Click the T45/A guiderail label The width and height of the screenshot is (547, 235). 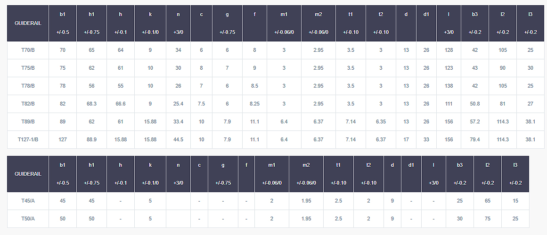(x=28, y=201)
